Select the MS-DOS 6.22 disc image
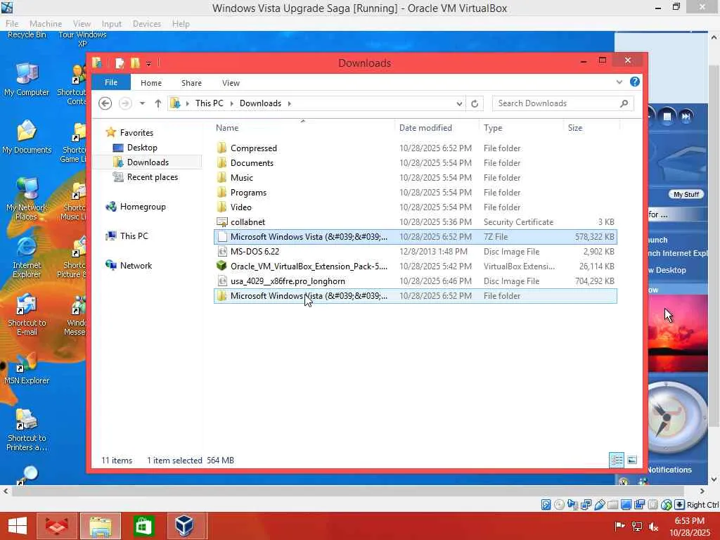Screen dimensions: 720x540 click(415, 252)
